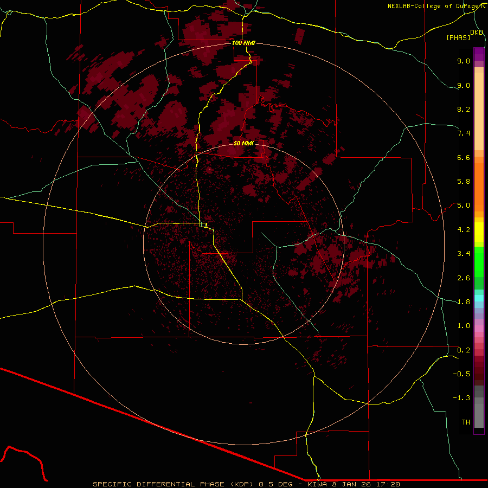This screenshot has width=488, height=488.
Task: Click the -1.3 value on the color scale
Action: (x=461, y=398)
